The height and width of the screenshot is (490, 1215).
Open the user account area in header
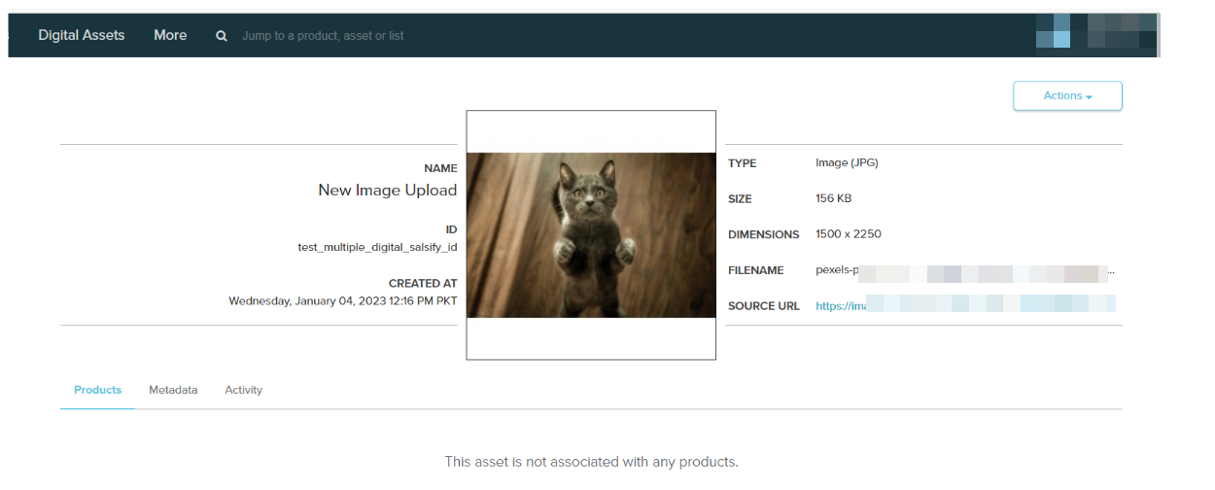pos(1096,32)
